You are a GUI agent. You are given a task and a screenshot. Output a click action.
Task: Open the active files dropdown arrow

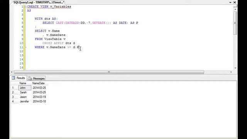tap(230, 3)
